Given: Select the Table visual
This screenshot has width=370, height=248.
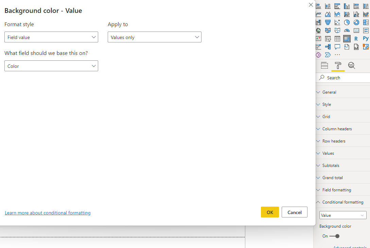Looking at the screenshot, I should click(x=337, y=39).
